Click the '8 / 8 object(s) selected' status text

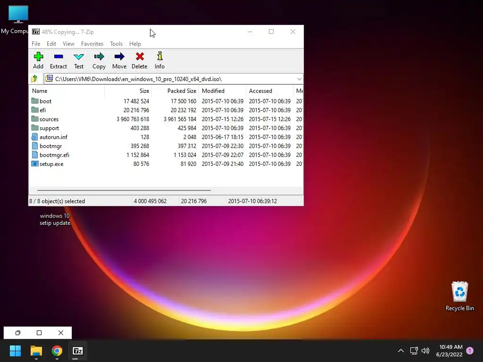click(57, 201)
